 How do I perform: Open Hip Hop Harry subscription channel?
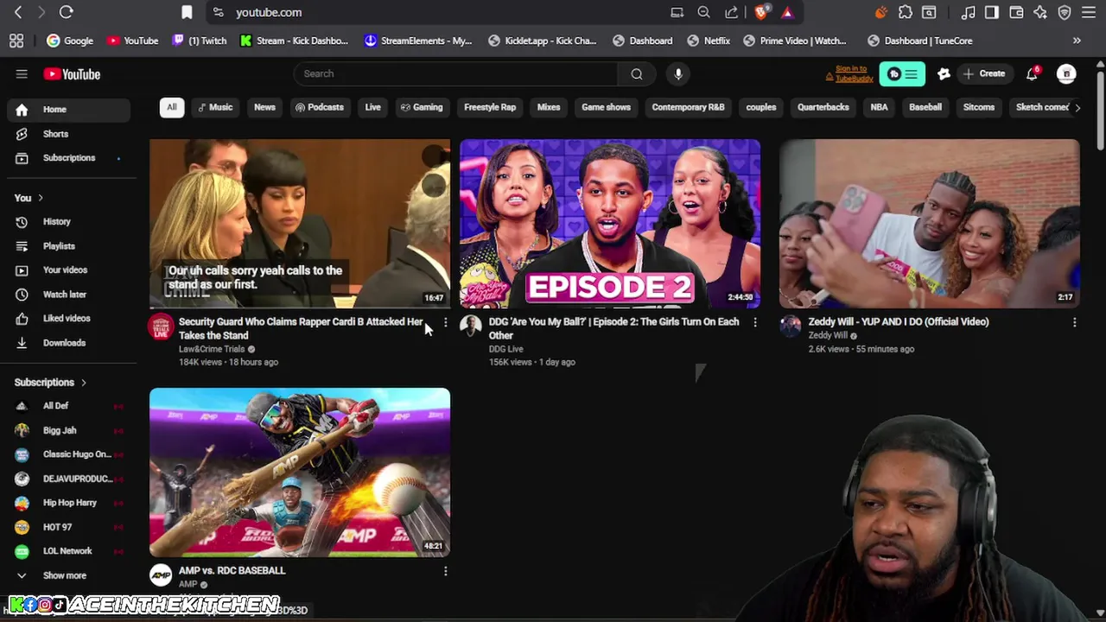coord(68,503)
